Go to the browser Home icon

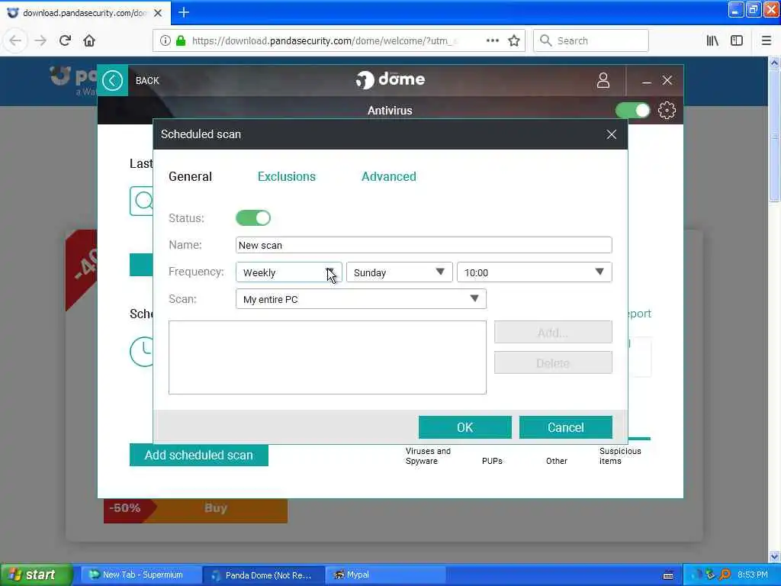pos(89,40)
